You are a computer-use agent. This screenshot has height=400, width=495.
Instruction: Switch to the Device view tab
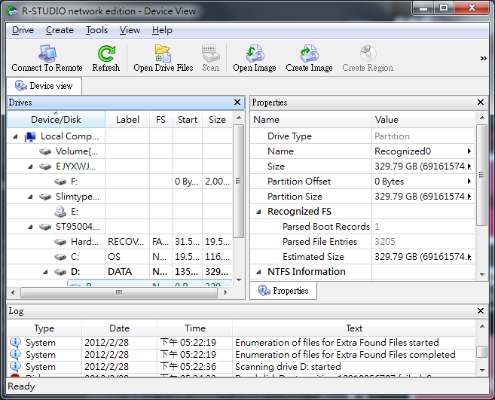[x=44, y=86]
